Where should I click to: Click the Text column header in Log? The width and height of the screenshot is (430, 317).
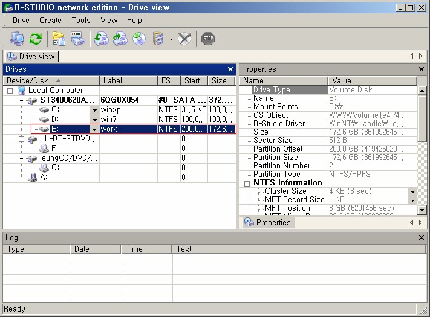299,249
